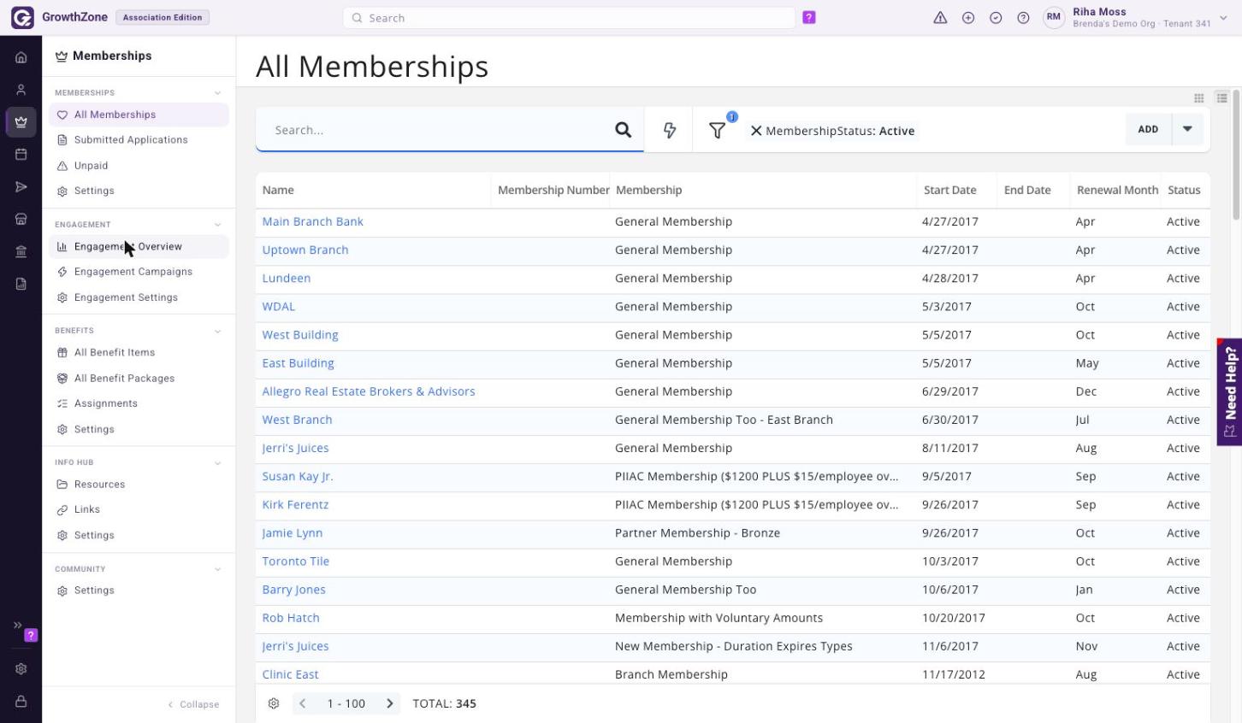Open the Billing bank icon in rail
Viewport: 1242px width, 723px height.
[21, 251]
